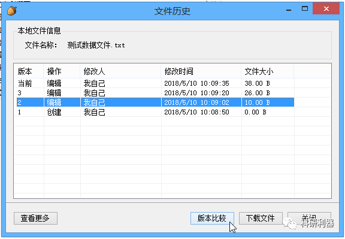Click the 文件名称: label

(x=41, y=45)
